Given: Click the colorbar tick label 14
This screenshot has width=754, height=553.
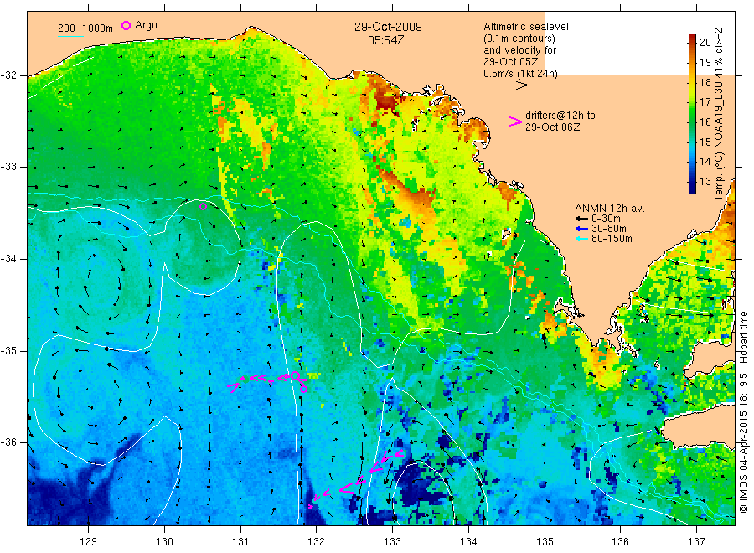Looking at the screenshot, I should click(x=705, y=162).
